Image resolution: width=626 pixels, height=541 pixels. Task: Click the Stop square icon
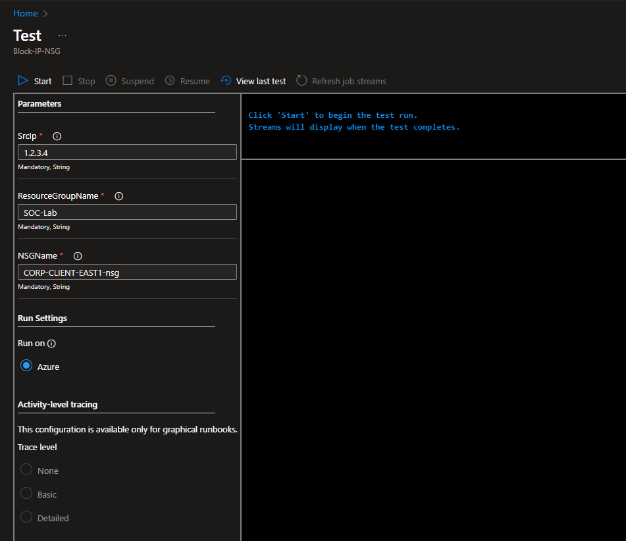pos(68,80)
